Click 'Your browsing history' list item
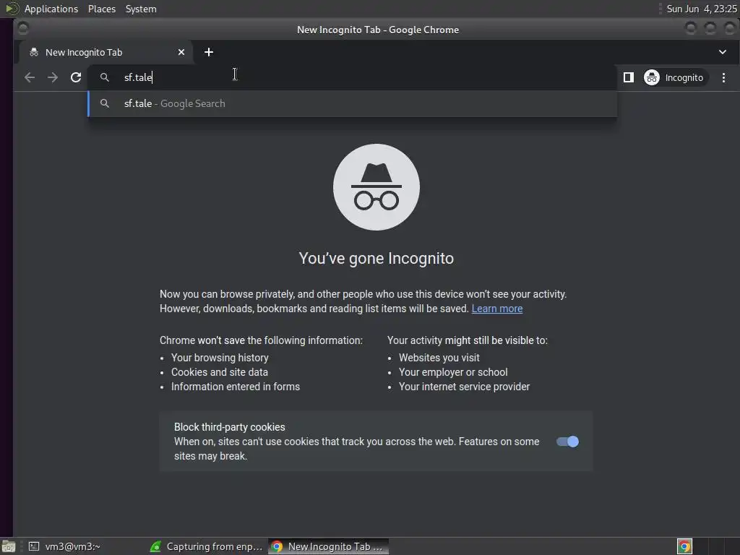This screenshot has width=740, height=555. point(220,358)
